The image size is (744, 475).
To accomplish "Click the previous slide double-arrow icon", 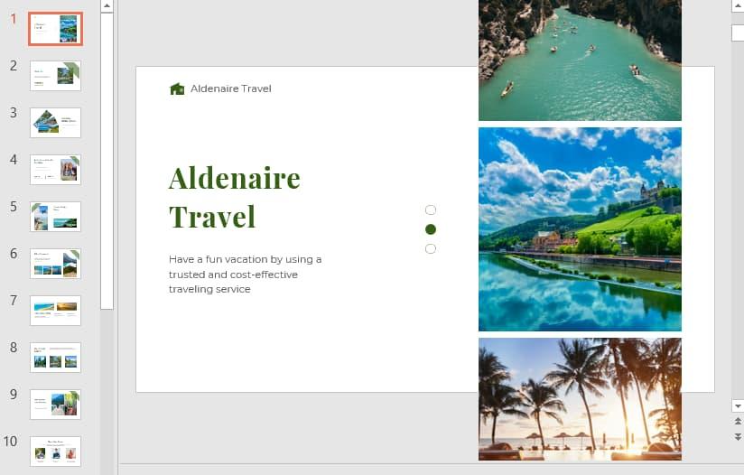I will pos(738,422).
